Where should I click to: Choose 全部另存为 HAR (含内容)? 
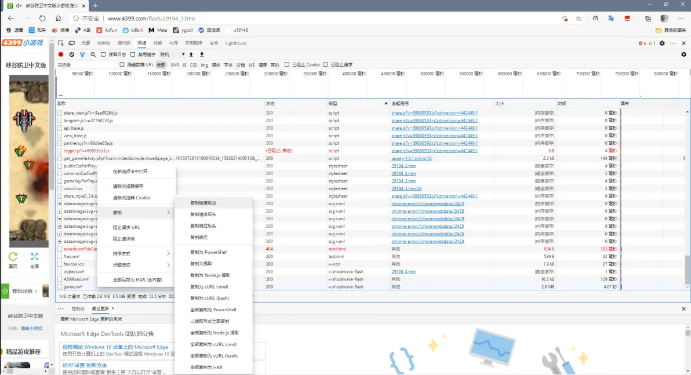(137, 280)
